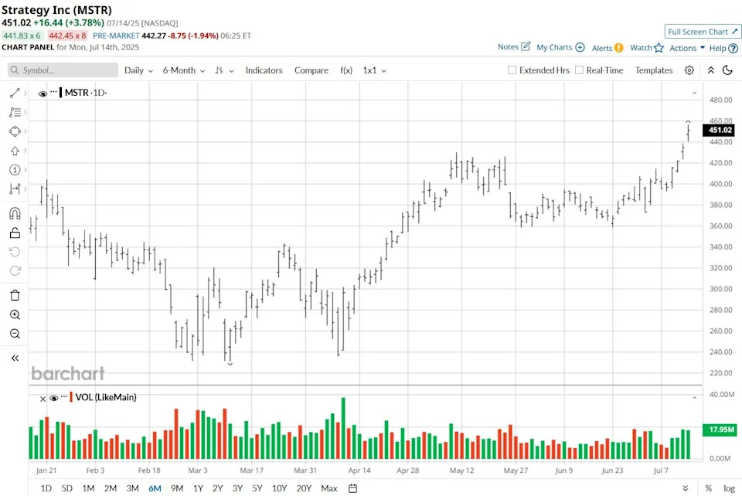Select the measure range tool
Viewport: 742px width, 496px height.
click(15, 189)
